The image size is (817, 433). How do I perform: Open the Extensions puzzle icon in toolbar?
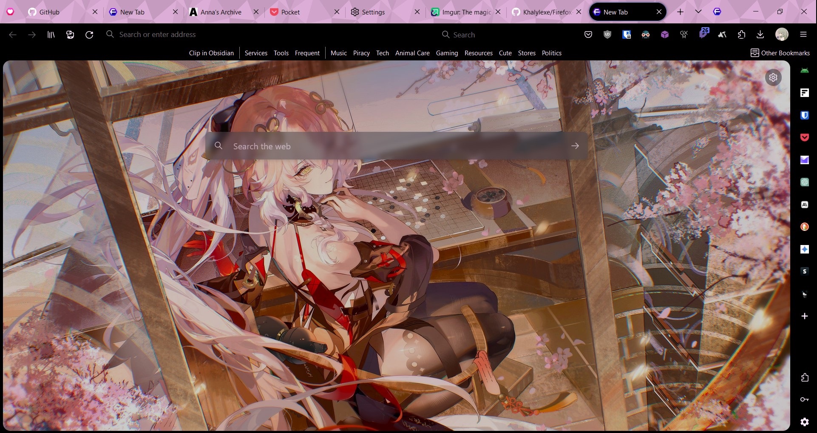coord(741,34)
